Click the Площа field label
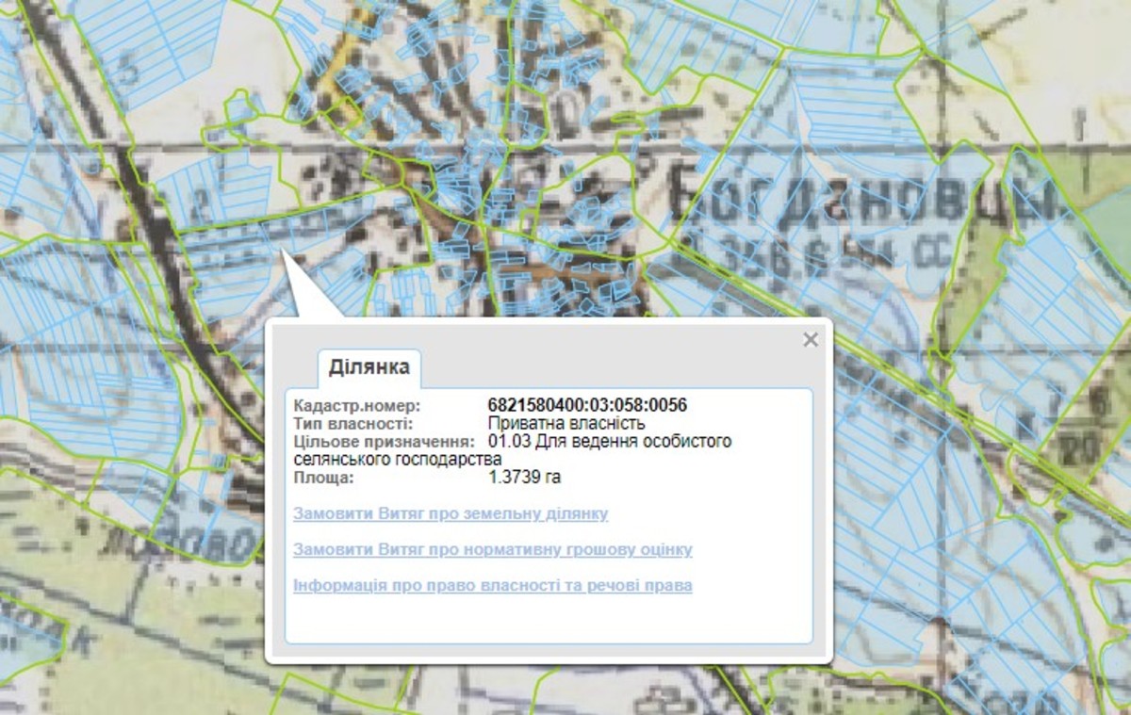 (x=323, y=478)
